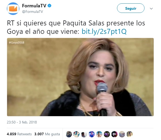The image size is (161, 140).
Task: View the 4.859 Retweets list
Action: [19, 134]
